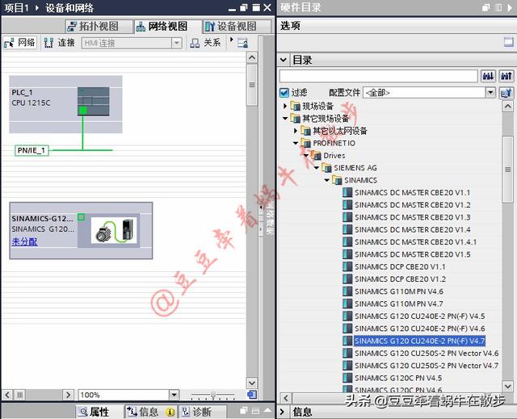
Task: Click the overview navigation icon
Action: coord(252,394)
